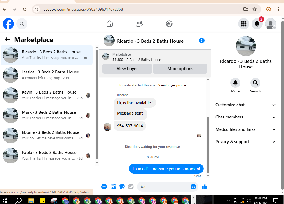
Task: Open the View buyer profile link
Action: (172, 85)
